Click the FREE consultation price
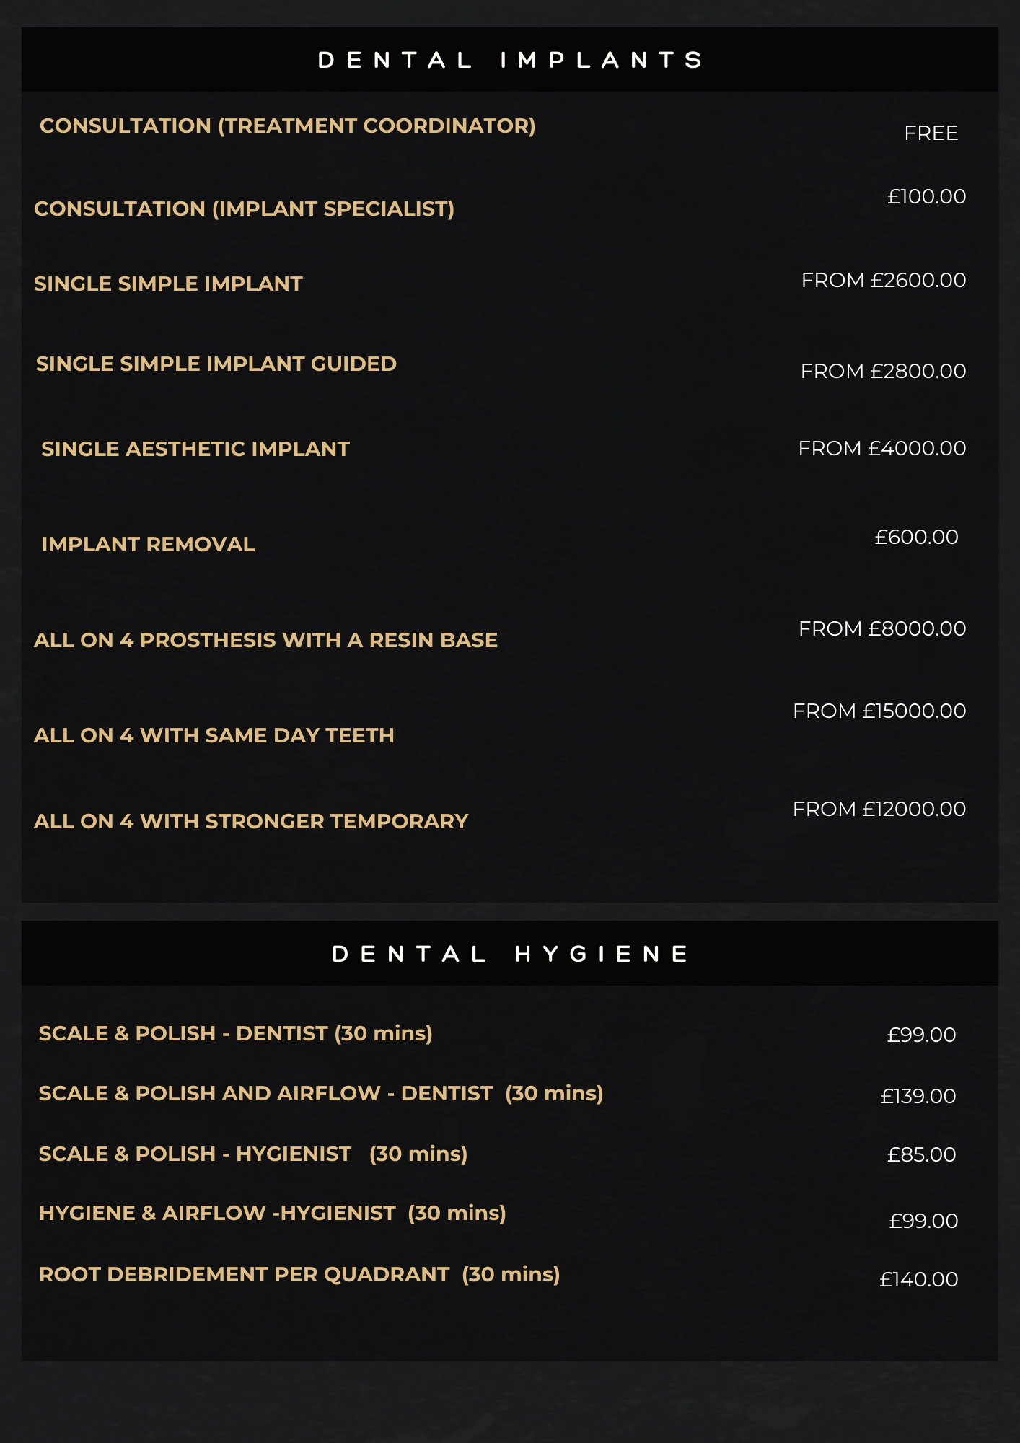Image resolution: width=1020 pixels, height=1443 pixels. click(931, 133)
